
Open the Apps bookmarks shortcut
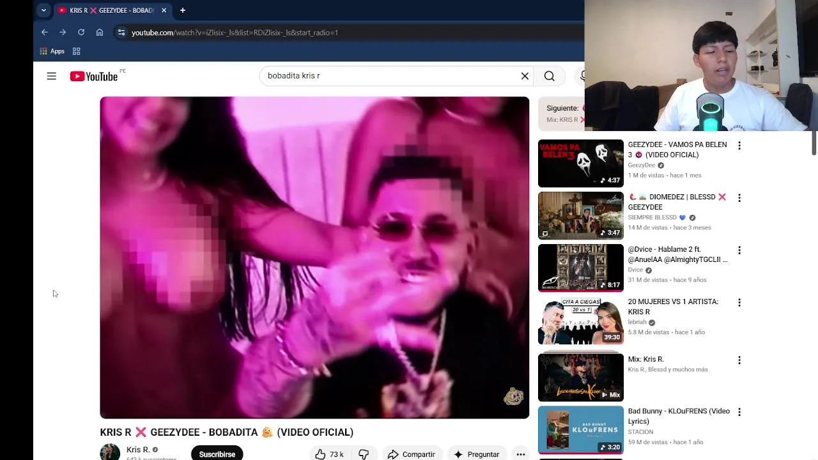click(52, 51)
